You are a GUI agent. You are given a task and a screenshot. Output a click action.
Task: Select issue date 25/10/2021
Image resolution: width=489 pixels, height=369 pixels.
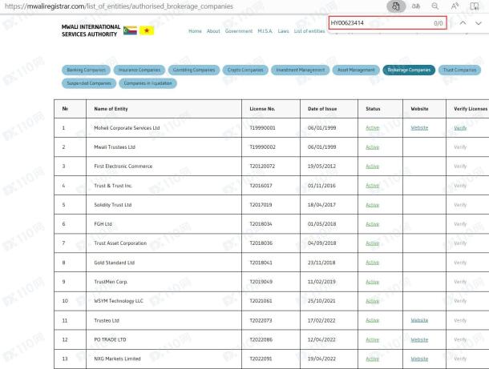click(321, 301)
